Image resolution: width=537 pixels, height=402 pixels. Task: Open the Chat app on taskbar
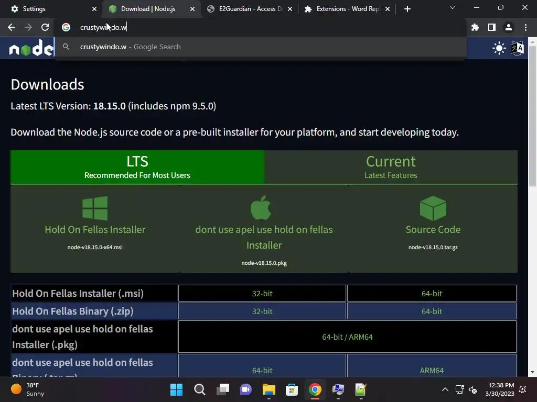click(x=245, y=389)
